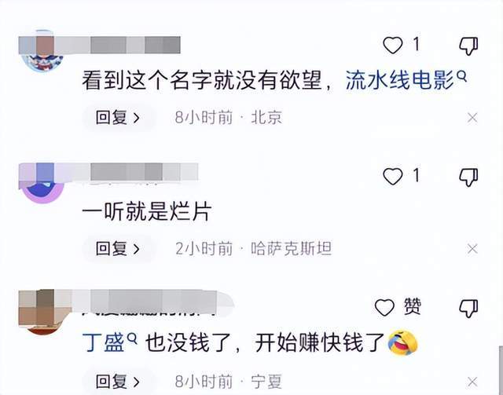Like the 一听就是烂片 comment
Viewport: 503px width, 395px height.
(x=393, y=177)
